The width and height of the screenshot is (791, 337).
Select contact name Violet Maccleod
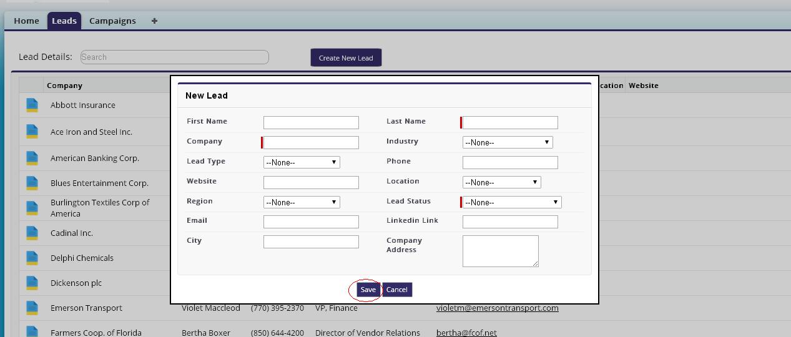[211, 308]
